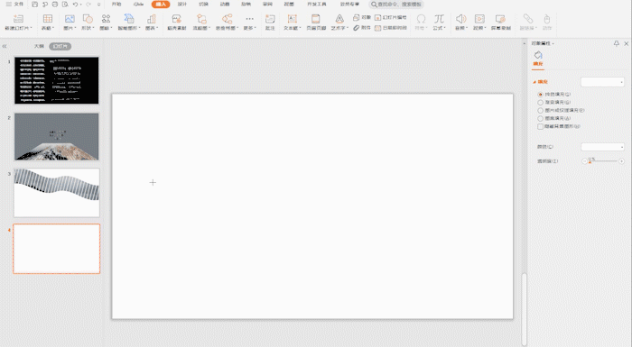Insert slide number via ribbon icon
Screen dimensions: 632x347
[377, 17]
